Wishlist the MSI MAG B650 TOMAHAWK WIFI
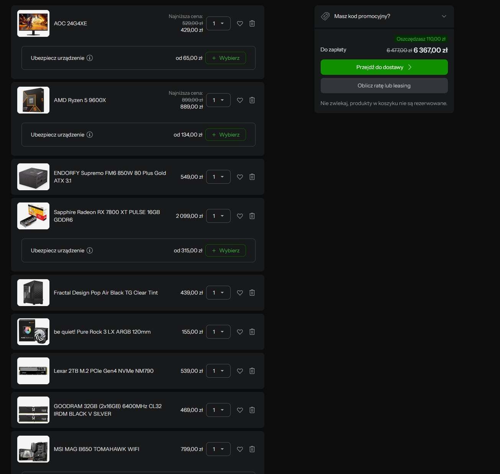The height and width of the screenshot is (474, 500). [240, 449]
